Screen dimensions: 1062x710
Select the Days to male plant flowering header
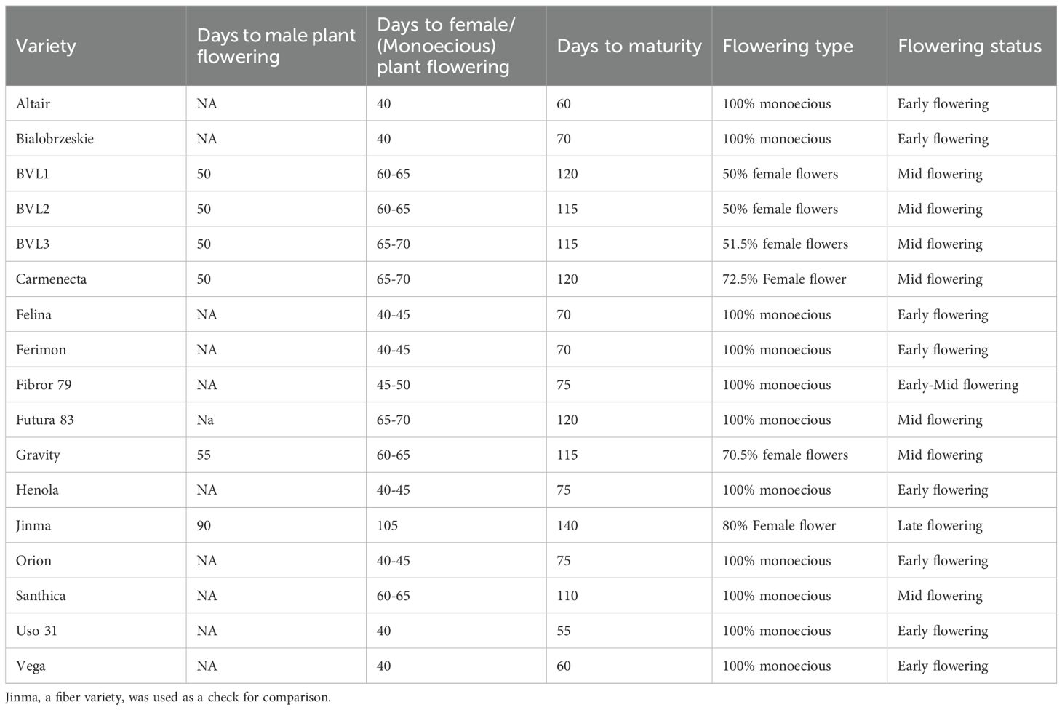(x=276, y=46)
